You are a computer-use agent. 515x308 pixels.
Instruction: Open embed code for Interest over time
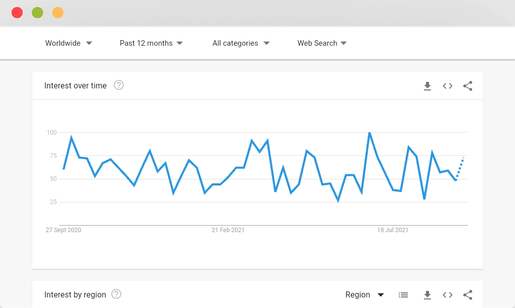447,86
